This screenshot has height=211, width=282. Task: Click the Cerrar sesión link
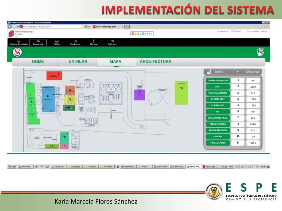252,31
